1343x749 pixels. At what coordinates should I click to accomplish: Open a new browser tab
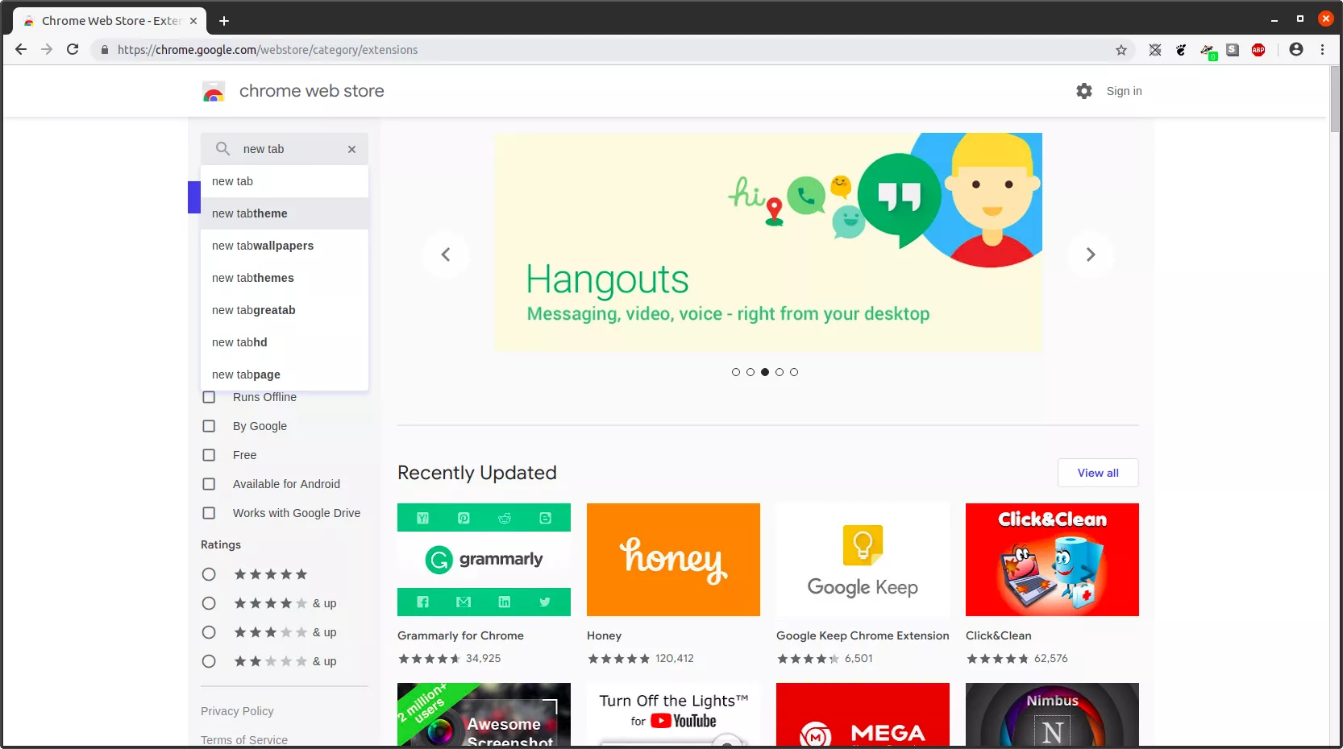(224, 20)
